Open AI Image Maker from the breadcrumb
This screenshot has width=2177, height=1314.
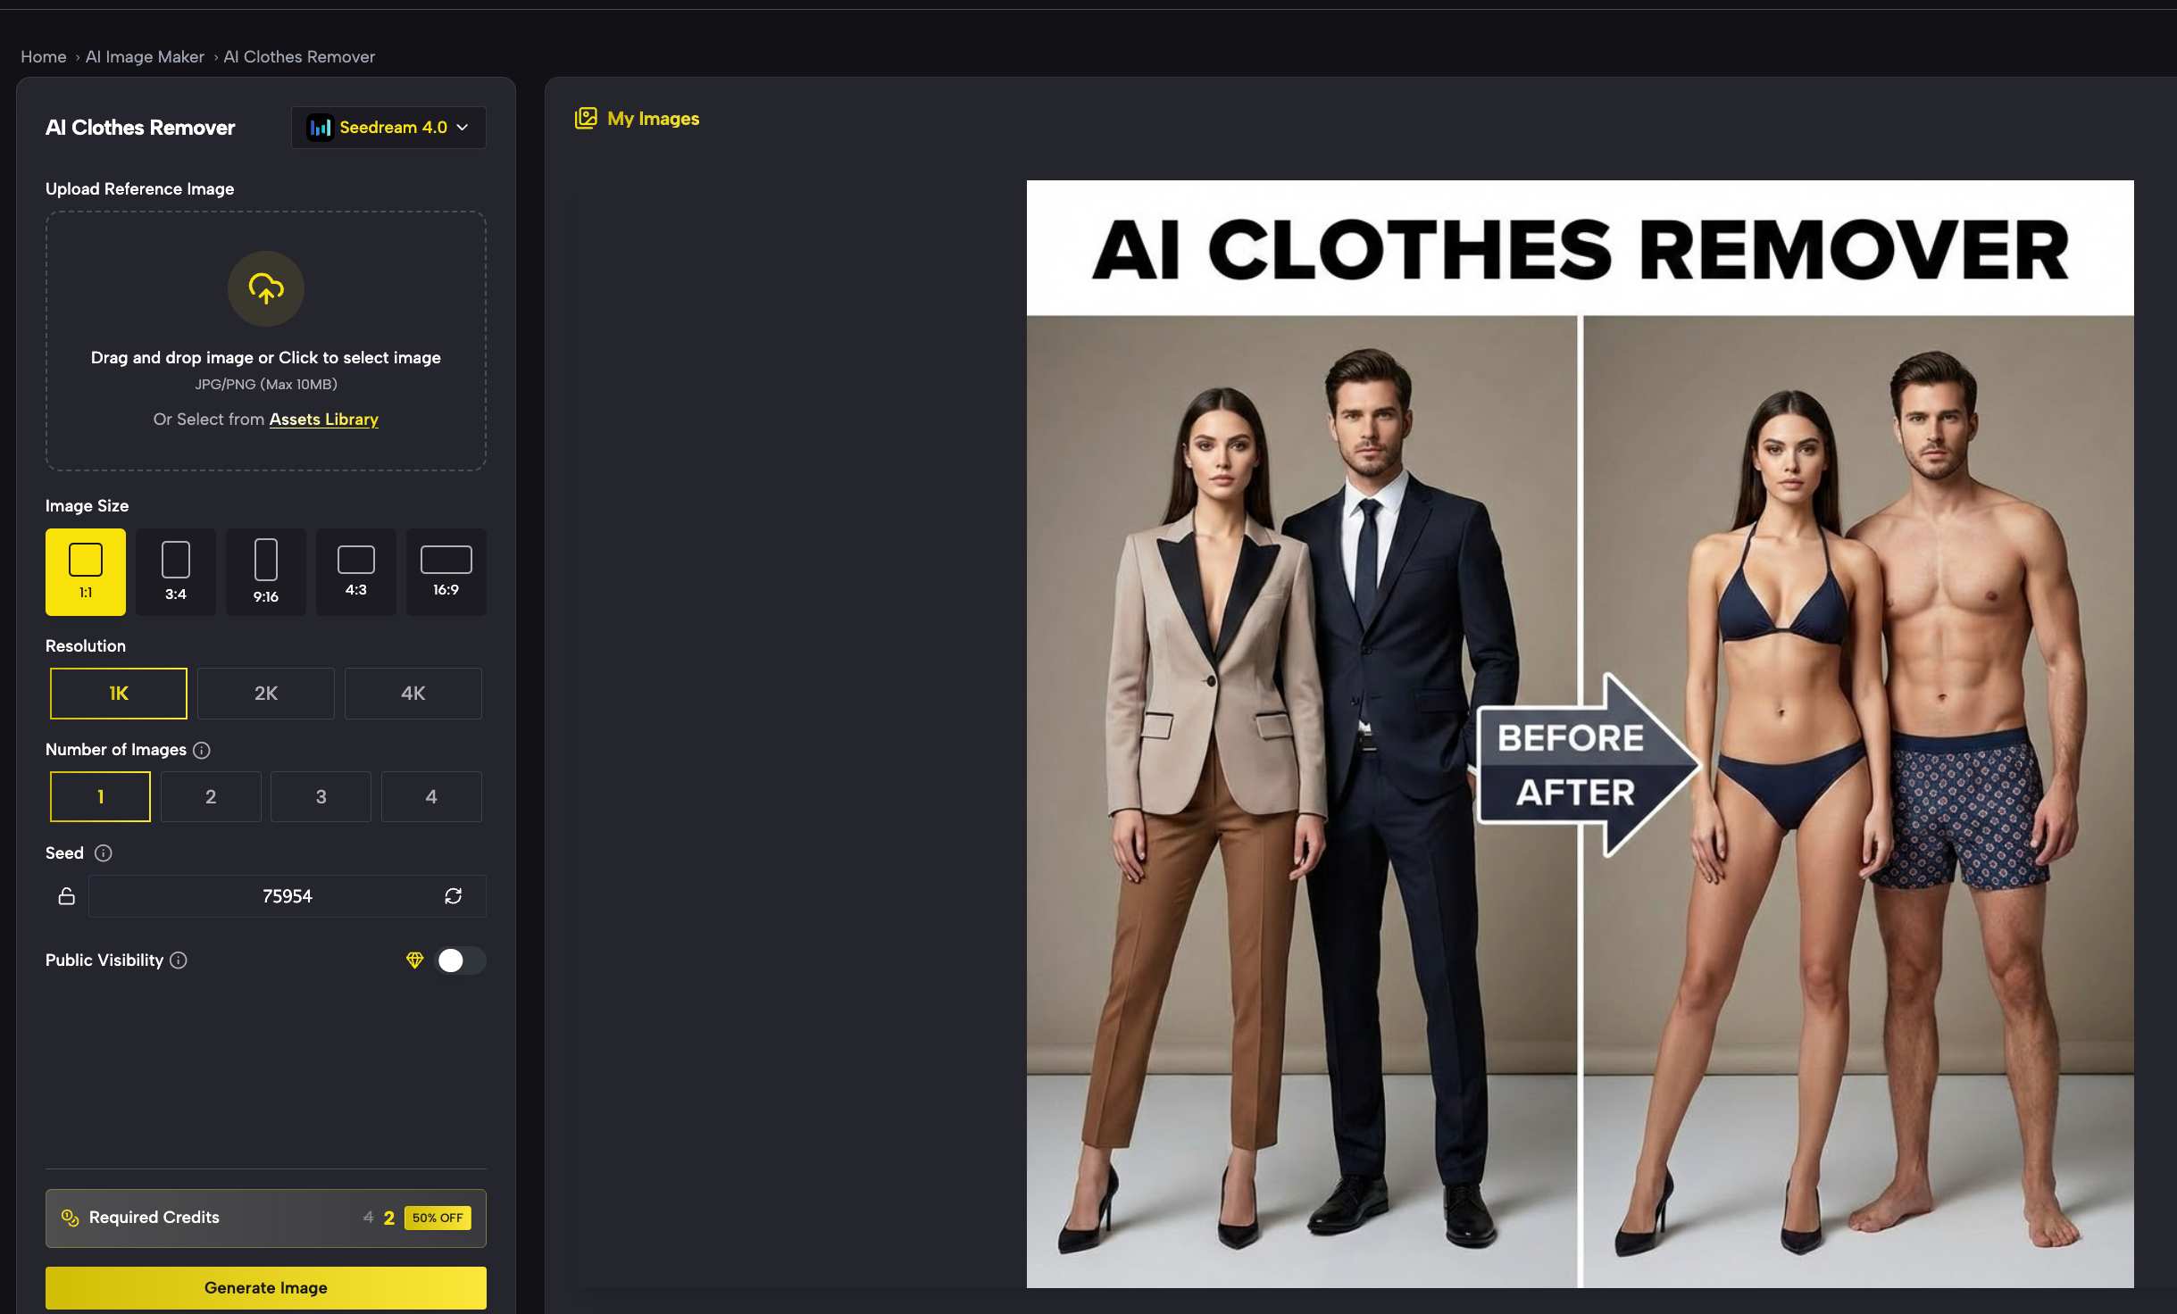pyautogui.click(x=145, y=56)
